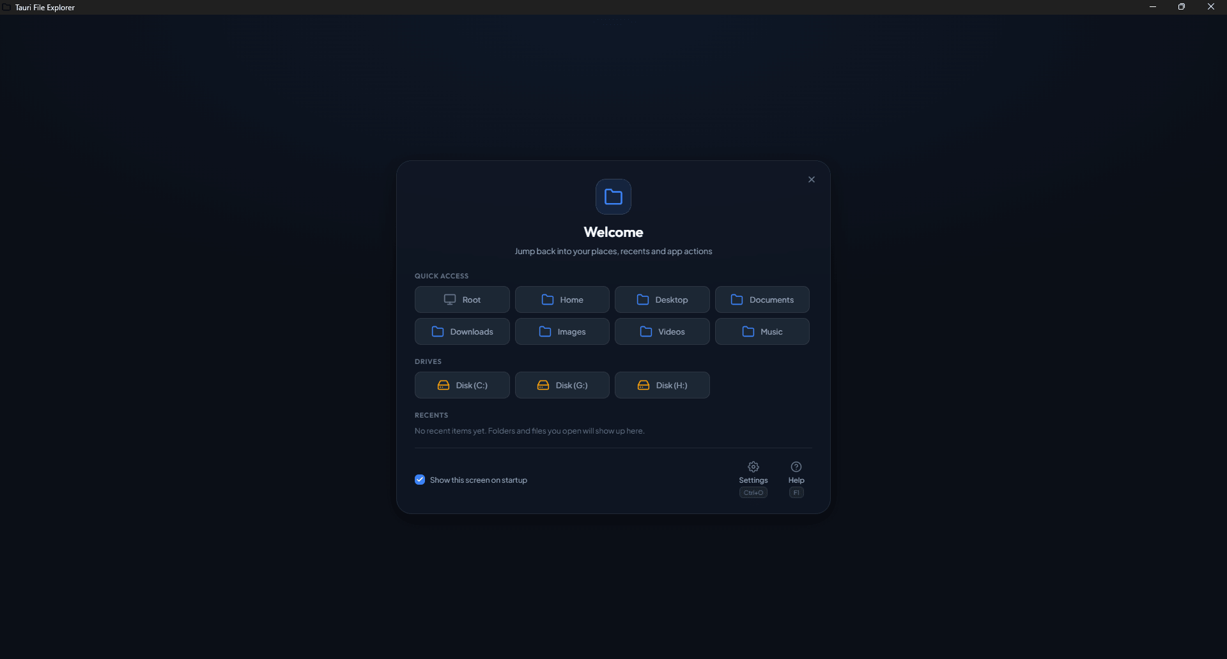Open Settings via the gear icon

[x=753, y=467]
